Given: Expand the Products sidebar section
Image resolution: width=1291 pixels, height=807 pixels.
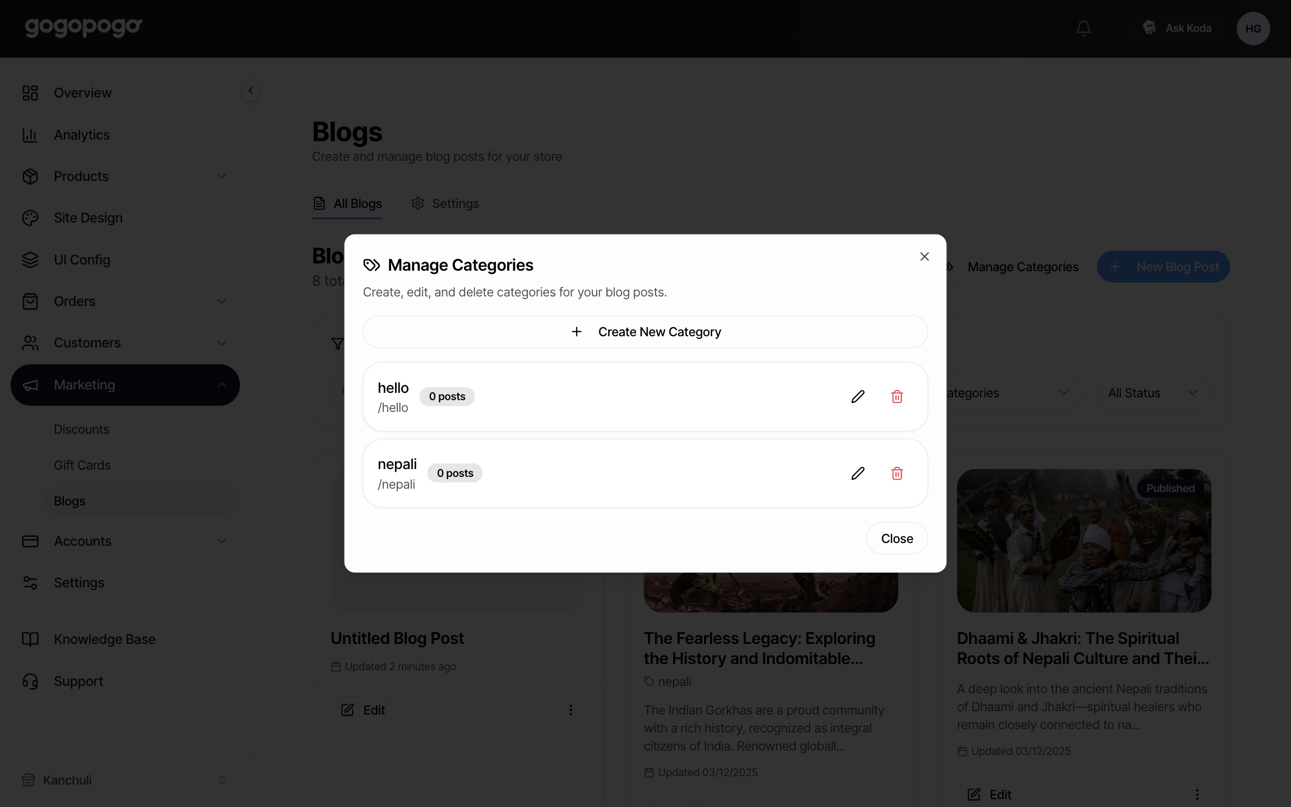Looking at the screenshot, I should (125, 177).
